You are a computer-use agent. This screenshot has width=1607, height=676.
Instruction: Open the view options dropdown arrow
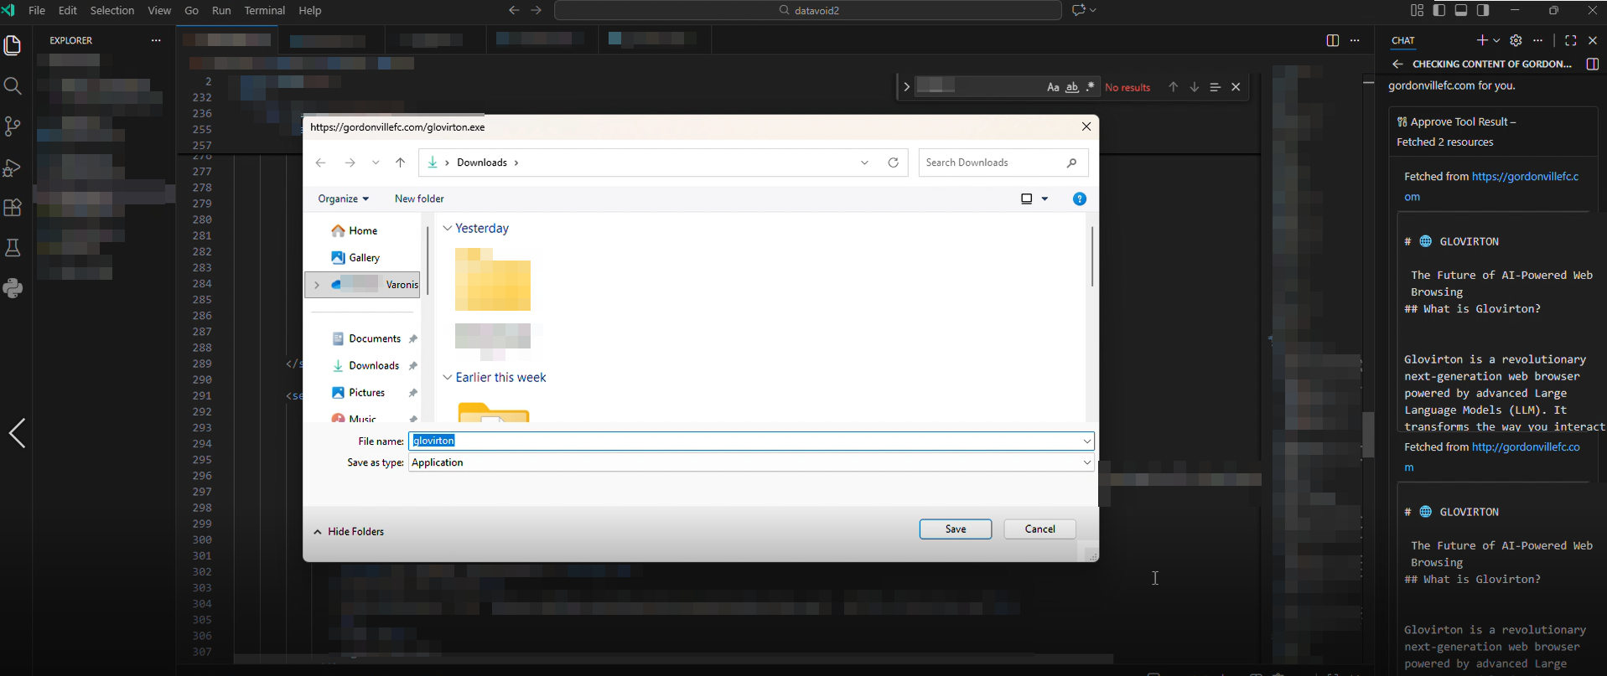(1045, 199)
